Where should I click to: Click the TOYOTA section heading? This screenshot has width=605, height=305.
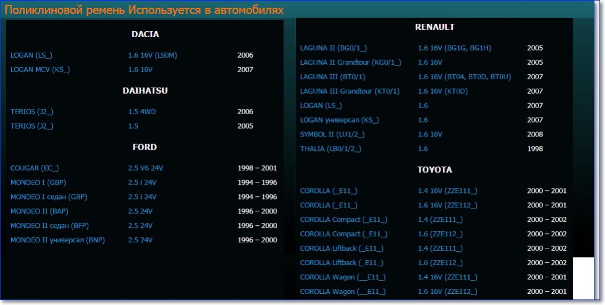point(434,170)
